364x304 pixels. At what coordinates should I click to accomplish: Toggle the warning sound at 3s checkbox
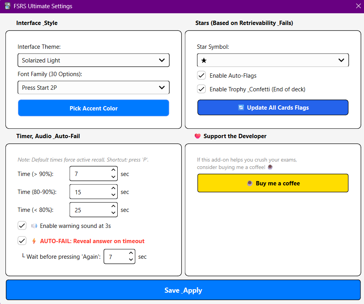[22, 226]
